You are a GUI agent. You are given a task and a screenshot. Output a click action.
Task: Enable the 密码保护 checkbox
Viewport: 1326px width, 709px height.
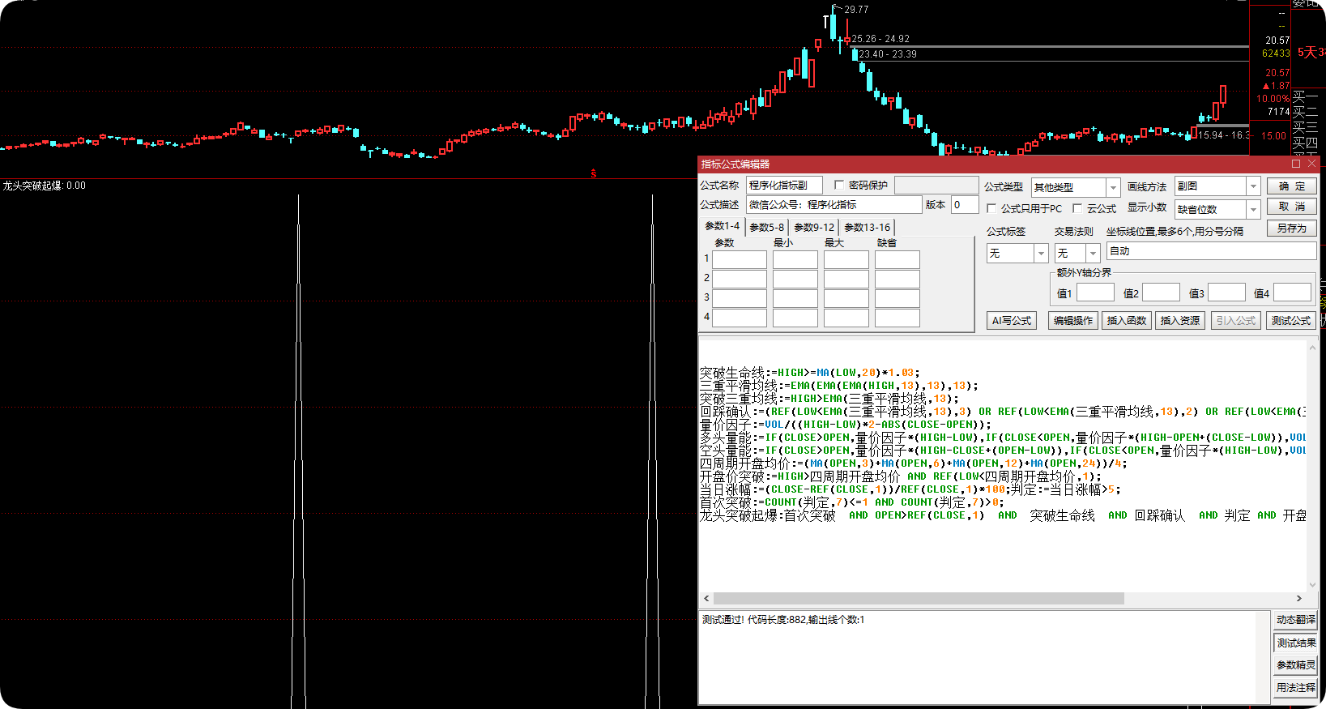click(x=839, y=185)
